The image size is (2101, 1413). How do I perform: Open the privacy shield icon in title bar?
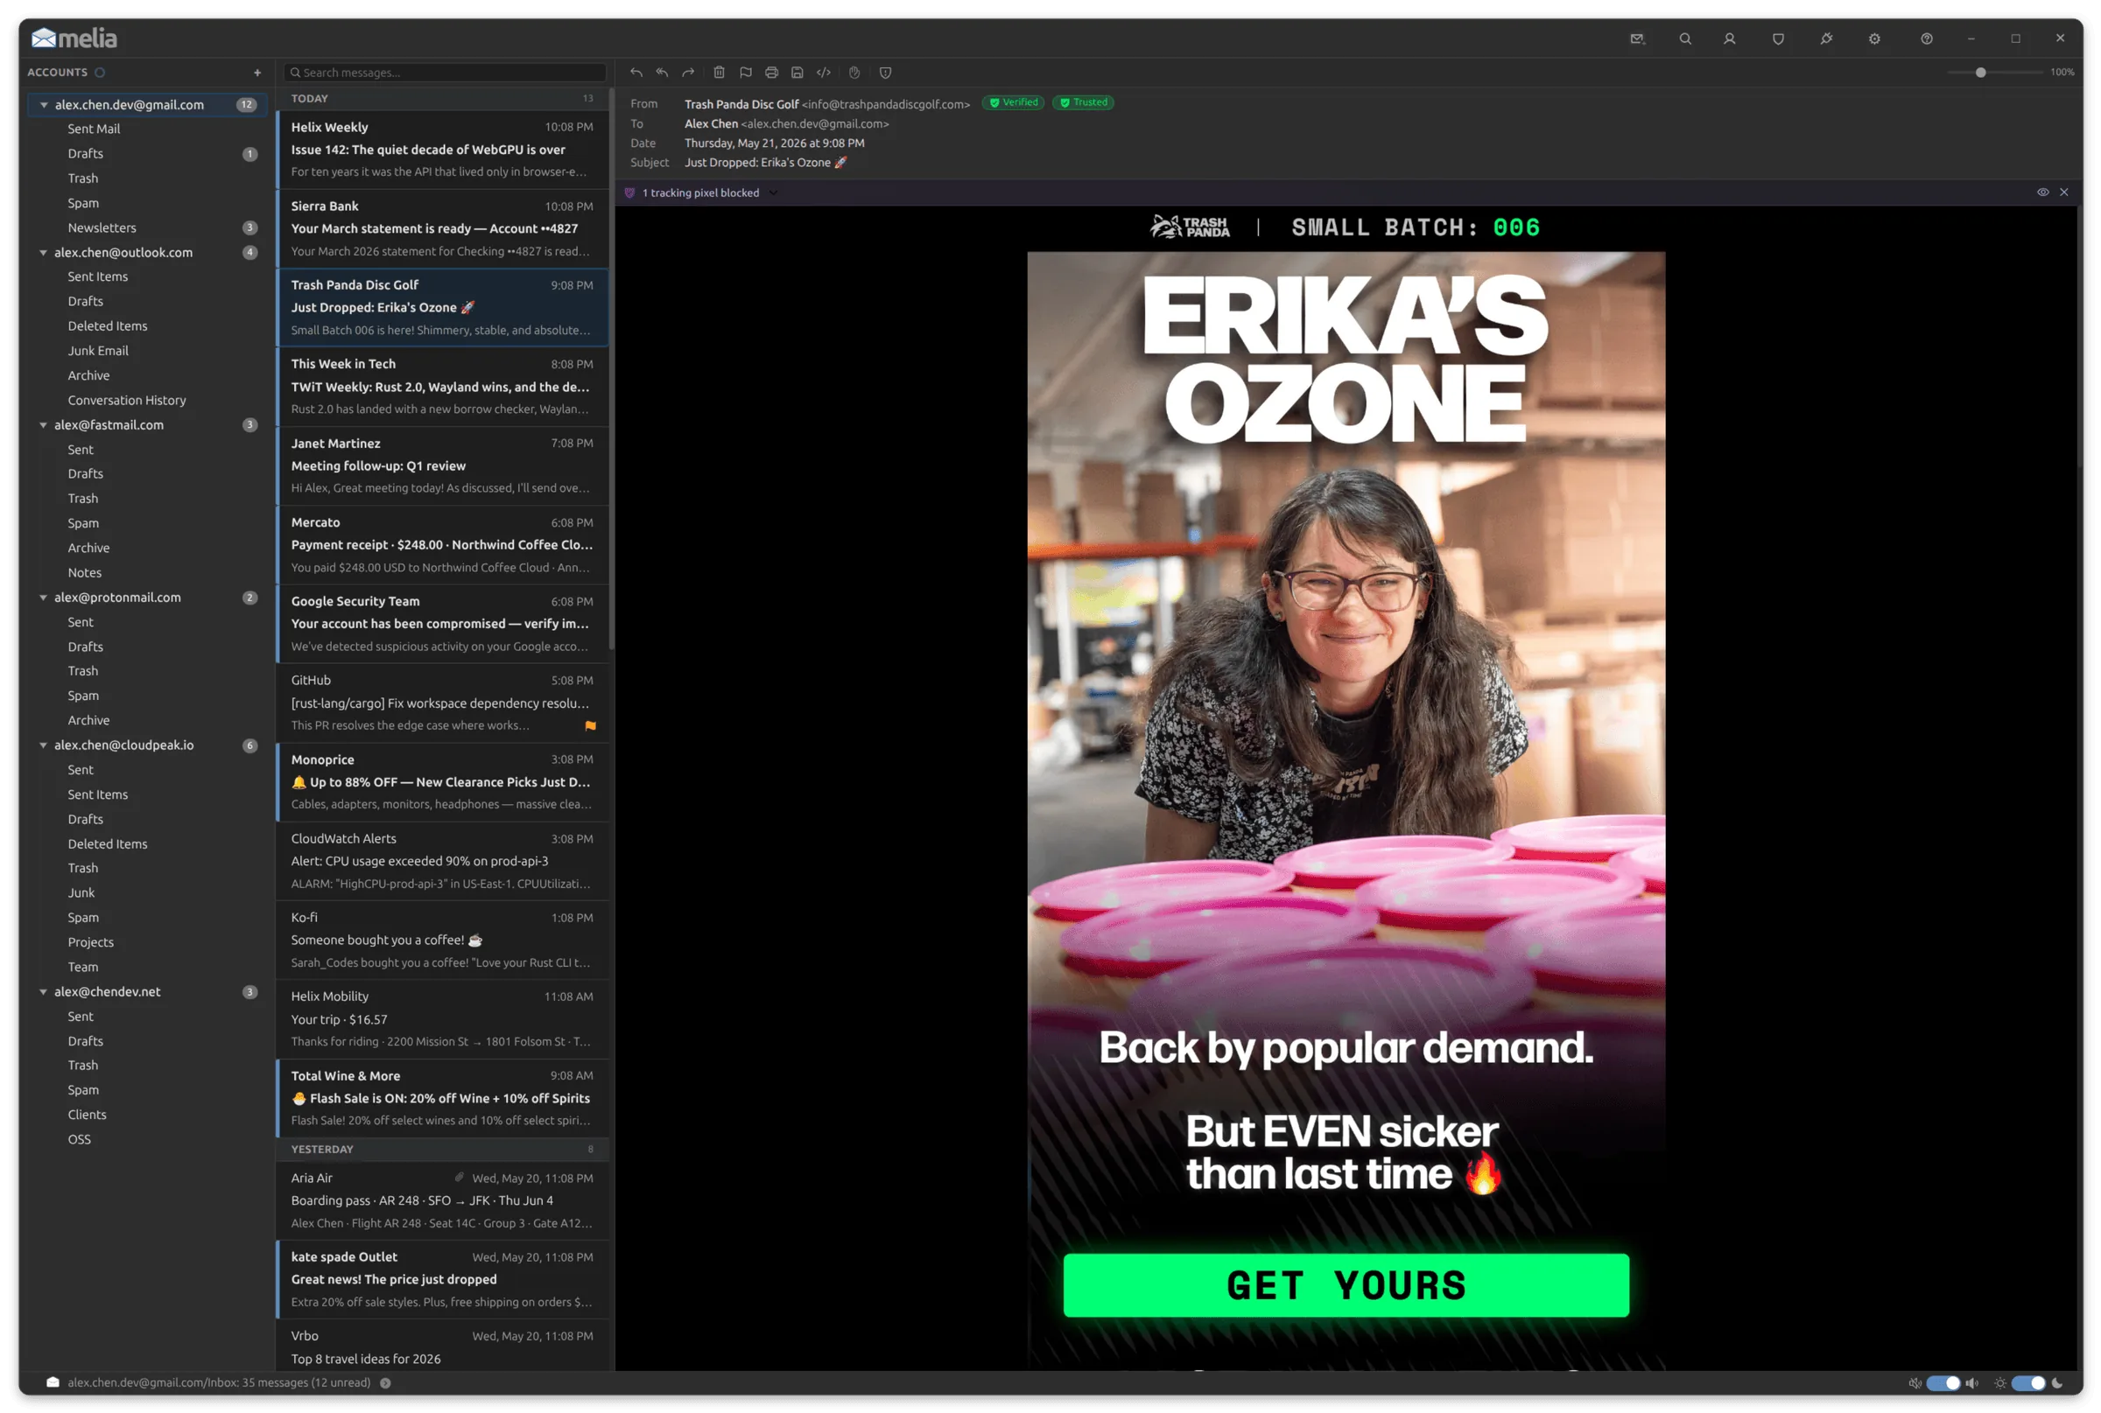coord(1778,38)
